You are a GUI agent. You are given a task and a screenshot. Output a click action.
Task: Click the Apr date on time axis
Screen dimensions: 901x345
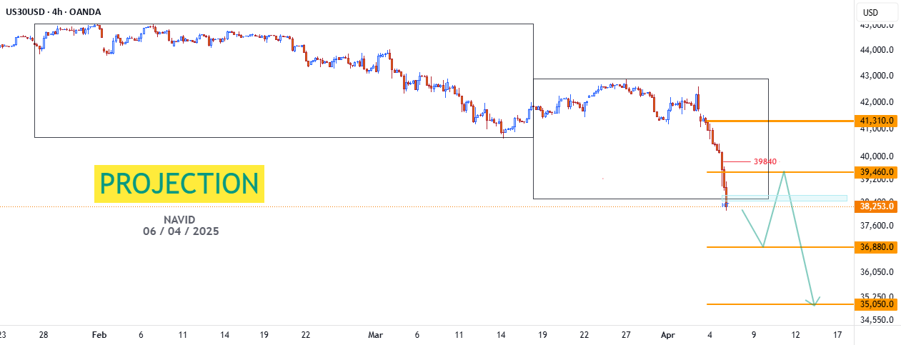tap(668, 334)
